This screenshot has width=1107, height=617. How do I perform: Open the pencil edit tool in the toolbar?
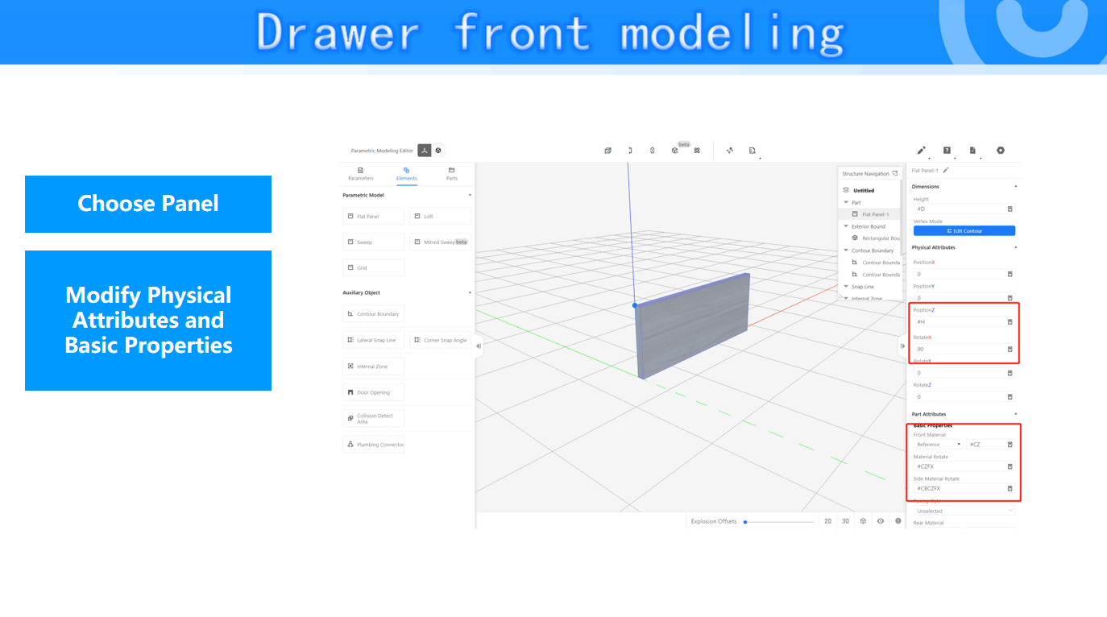[x=921, y=151]
